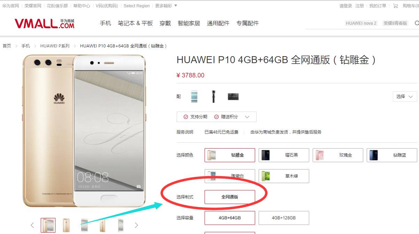Select the selfie stick accessory icon
419x234 pixels.
coord(213,97)
